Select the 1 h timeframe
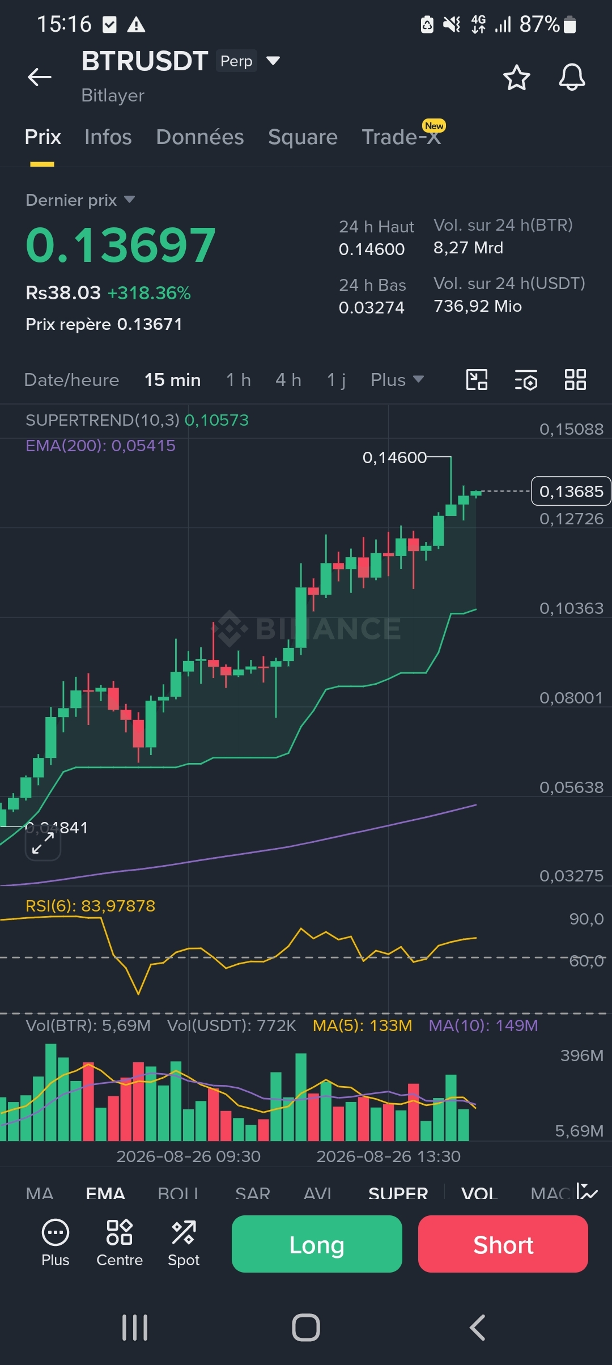The height and width of the screenshot is (1365, 612). click(239, 380)
